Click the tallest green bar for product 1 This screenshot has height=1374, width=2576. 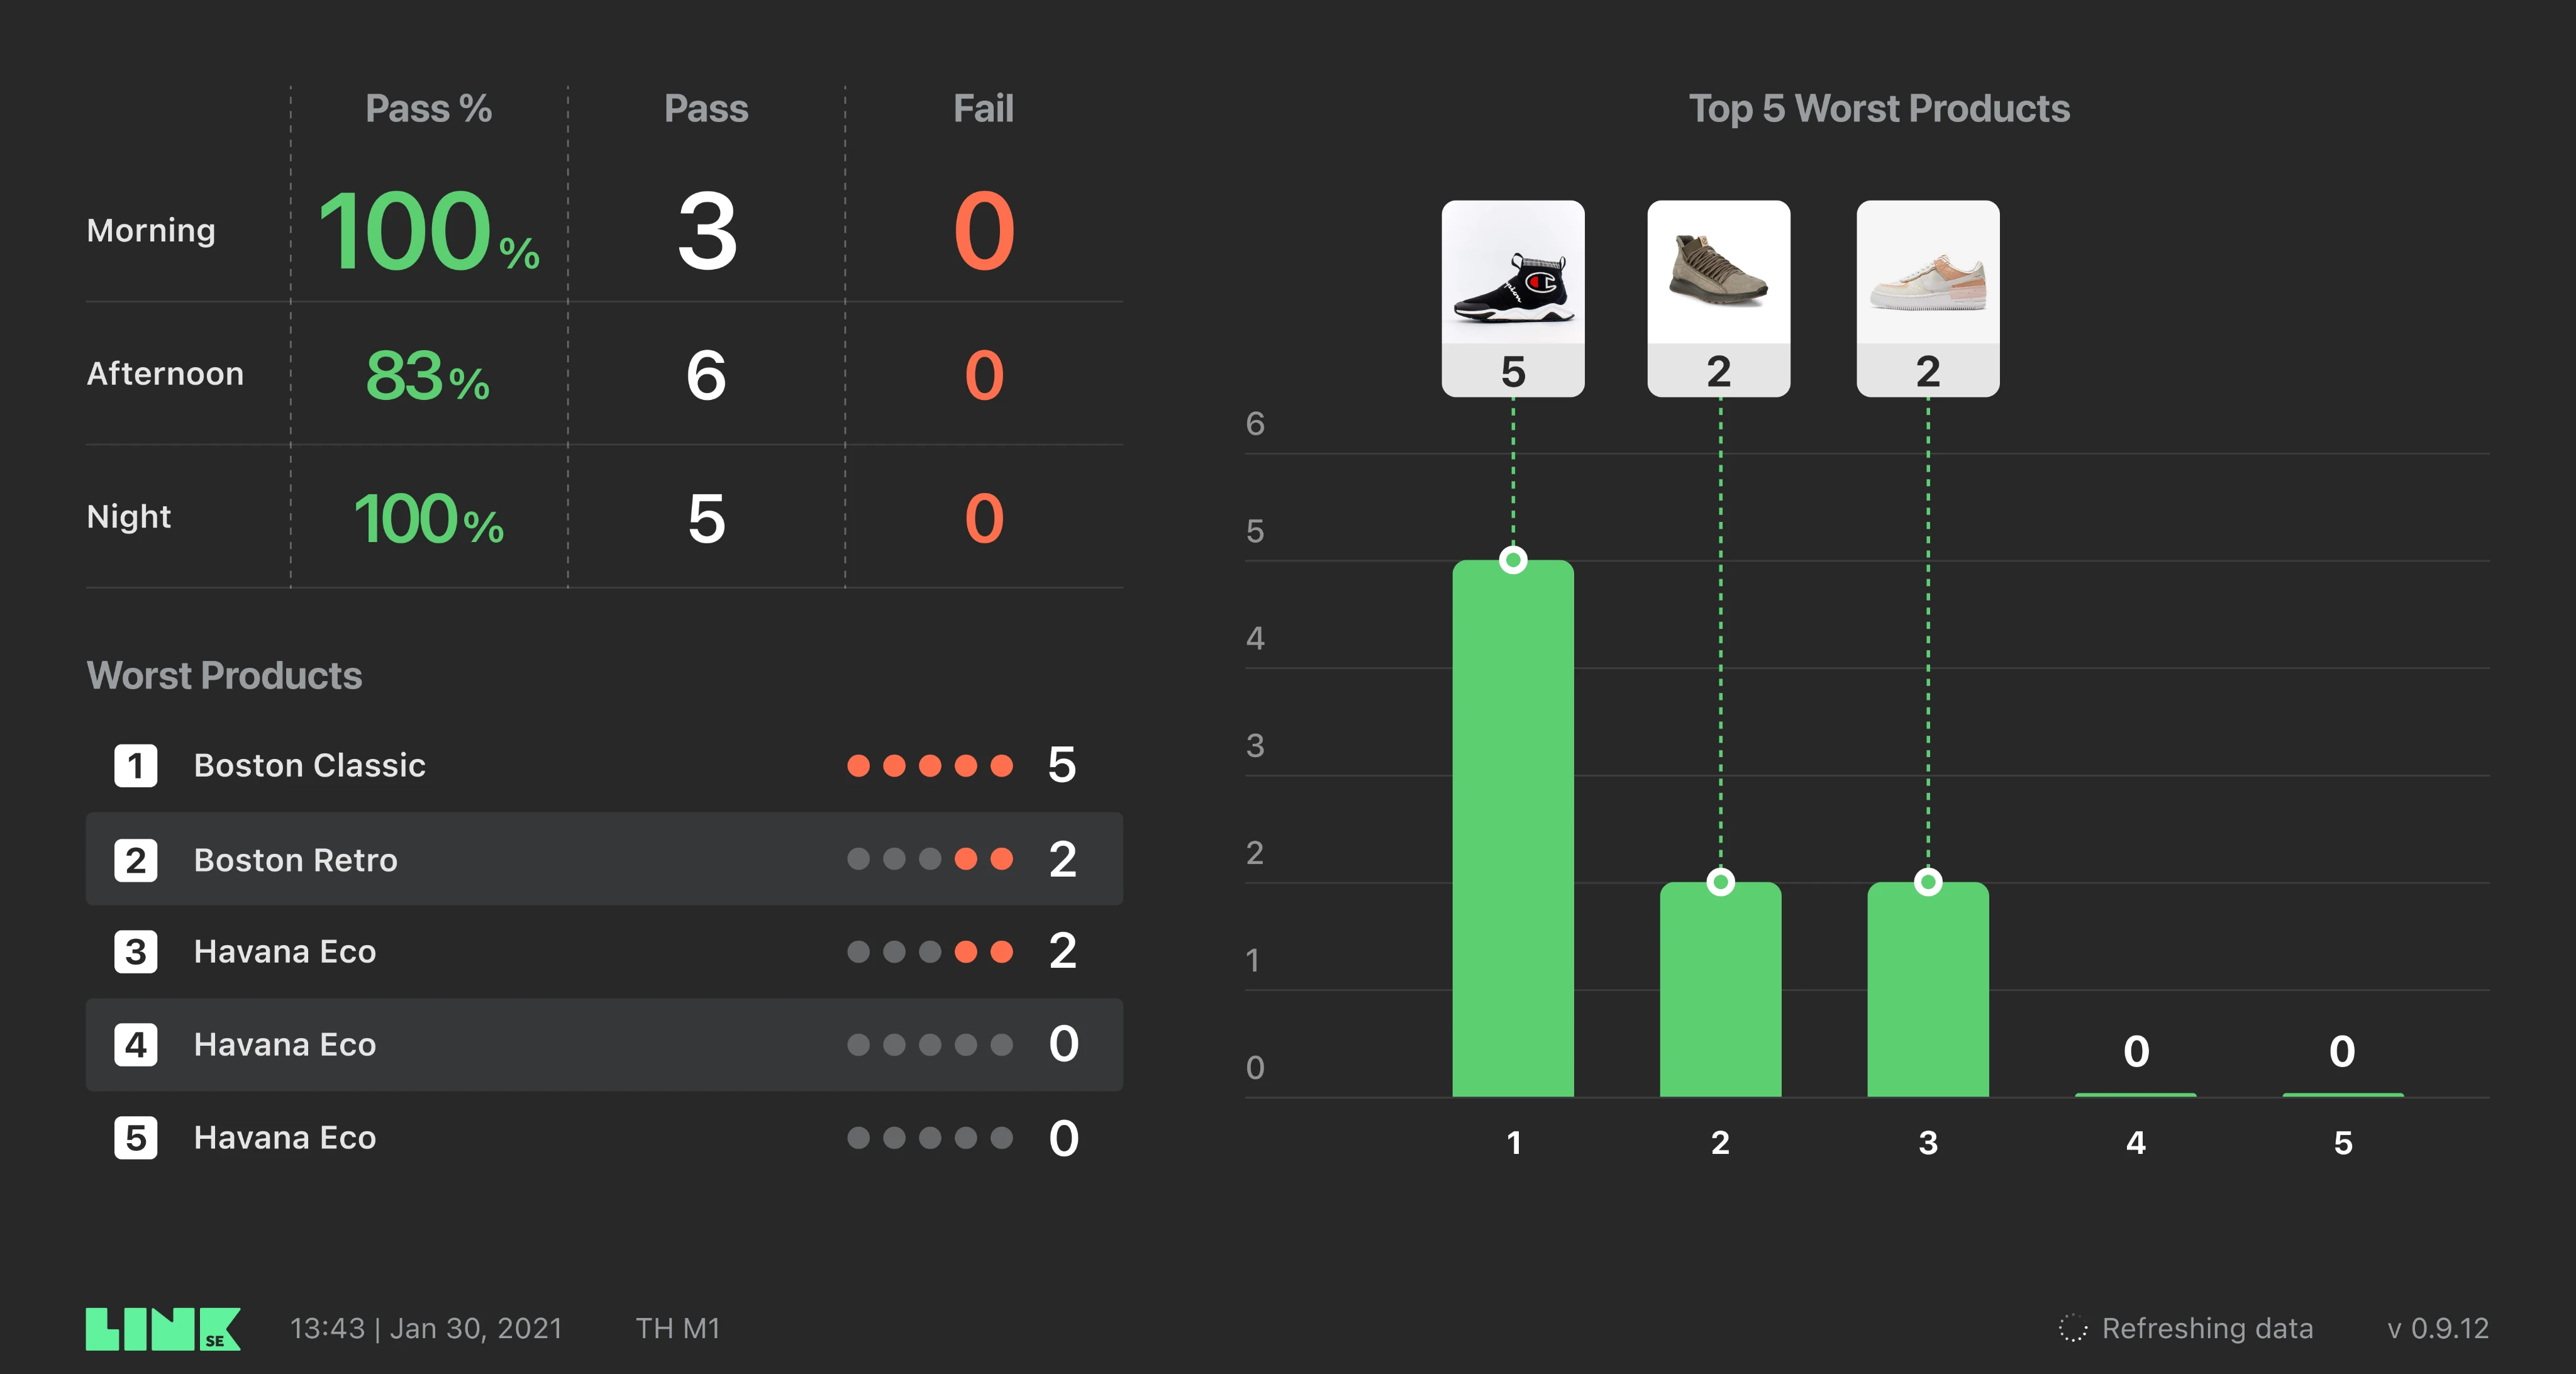(1513, 829)
